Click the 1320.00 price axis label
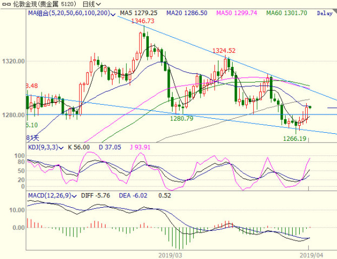 (14, 62)
